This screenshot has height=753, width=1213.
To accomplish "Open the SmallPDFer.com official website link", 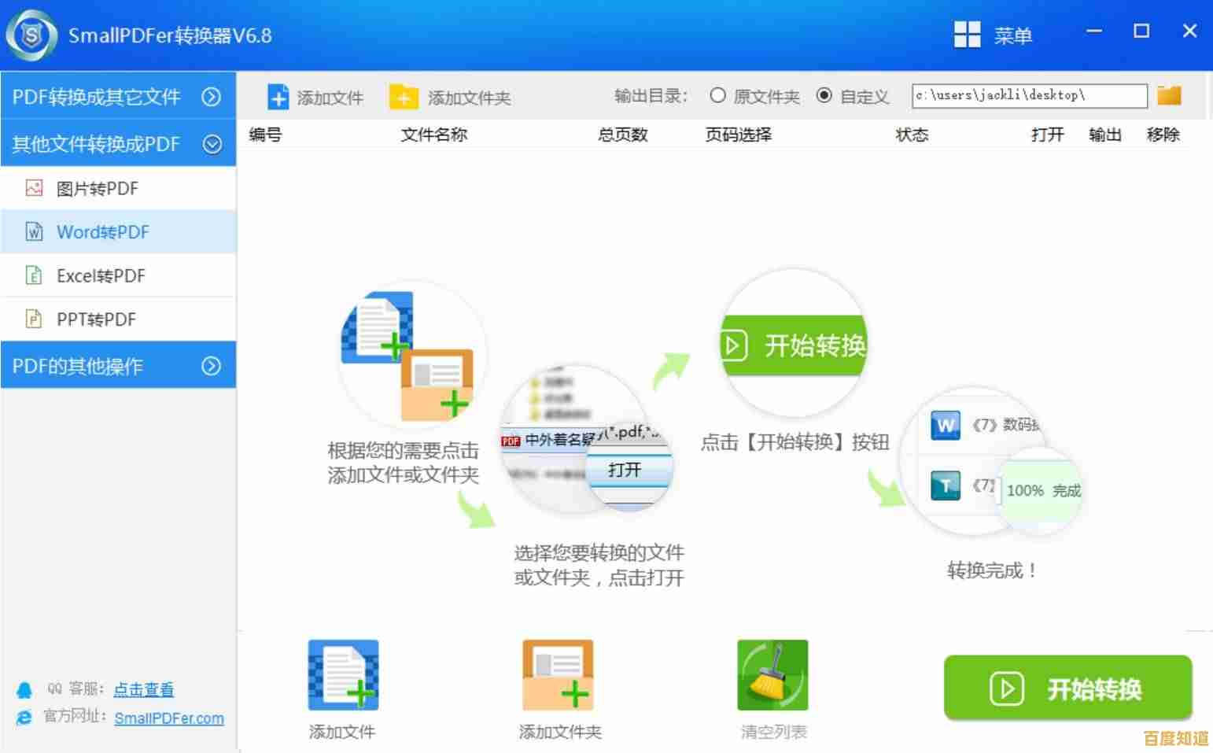I will coord(169,718).
